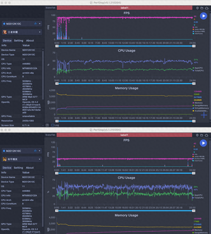
Task: Select the Resolution row showing 2400x1080
Action: tap(21, 121)
